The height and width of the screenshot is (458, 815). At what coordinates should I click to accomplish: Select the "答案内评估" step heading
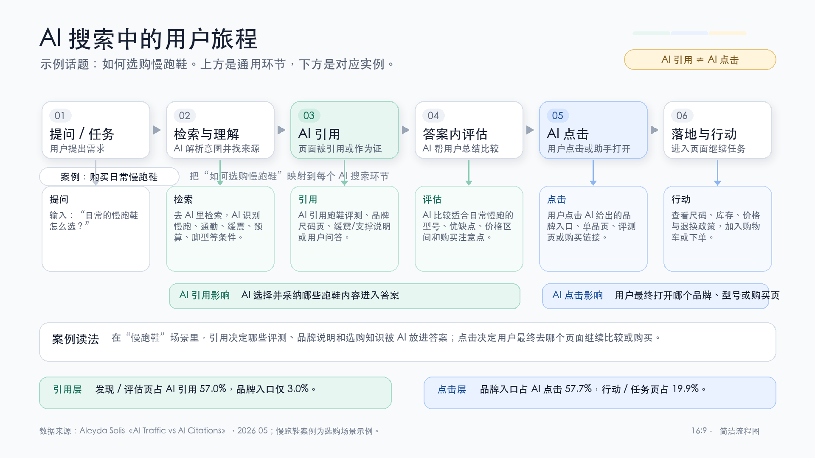coord(455,134)
